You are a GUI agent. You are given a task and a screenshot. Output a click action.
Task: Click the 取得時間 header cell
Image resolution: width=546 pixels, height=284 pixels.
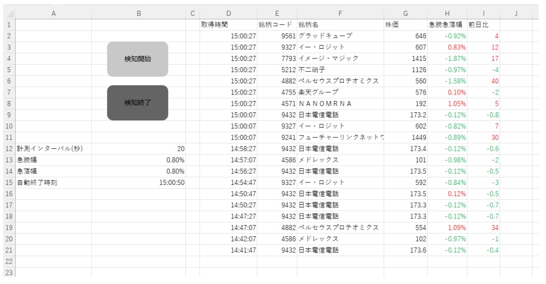tap(228, 25)
